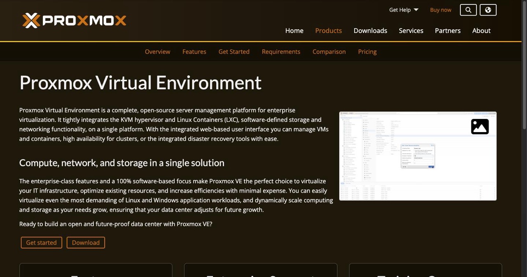527x277 pixels.
Task: Switch to the Get Started sub-tab
Action: tap(234, 51)
